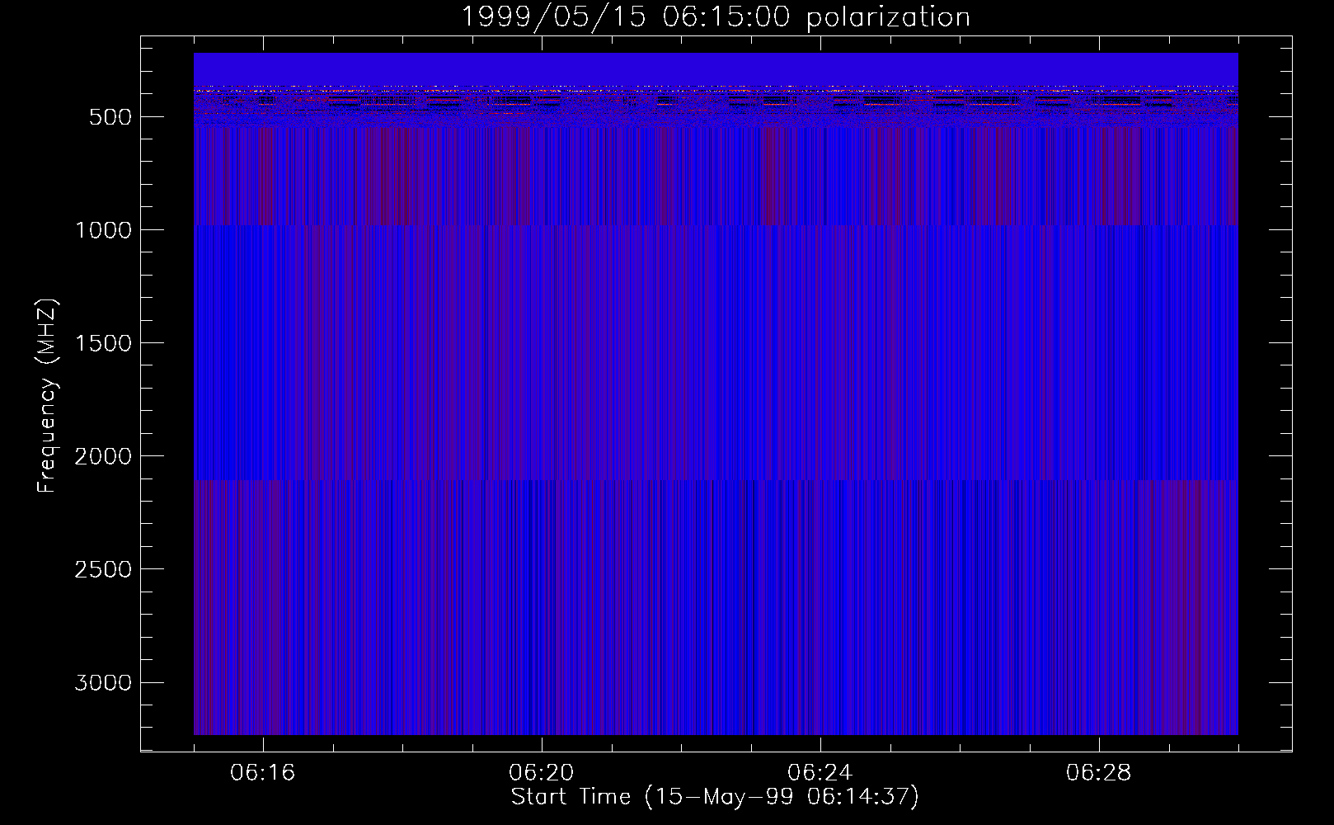Click the 06:28 time tick label

pos(1099,773)
